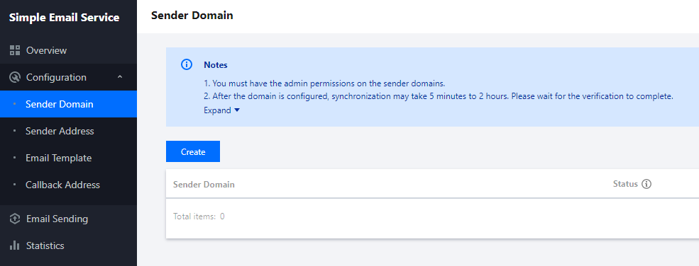This screenshot has width=699, height=266.
Task: Click the Status column header
Action: click(625, 184)
